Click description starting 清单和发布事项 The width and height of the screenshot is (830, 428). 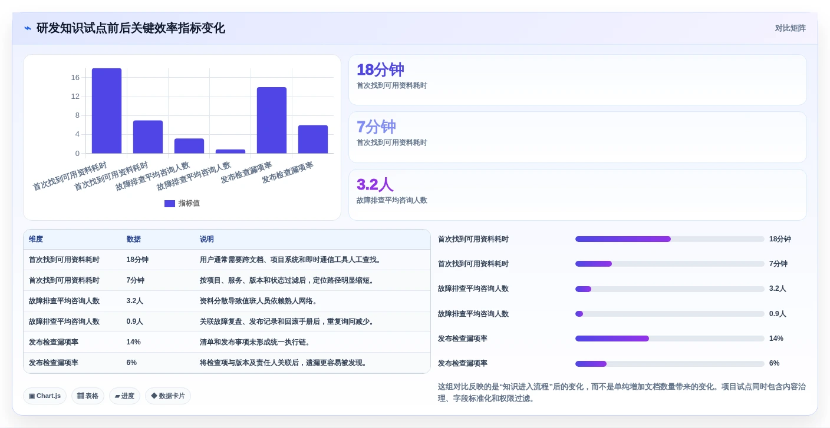pos(255,342)
